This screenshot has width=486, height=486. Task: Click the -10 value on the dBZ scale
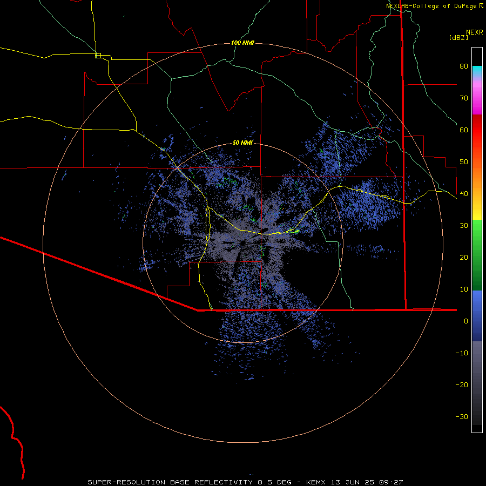pos(462,353)
